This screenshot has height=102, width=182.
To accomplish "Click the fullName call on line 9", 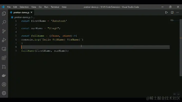I will (x=28, y=51).
